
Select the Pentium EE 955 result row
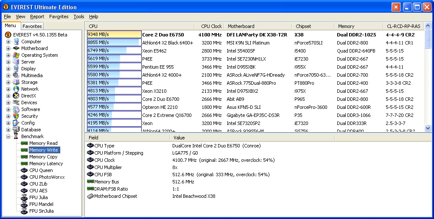click(x=255, y=67)
